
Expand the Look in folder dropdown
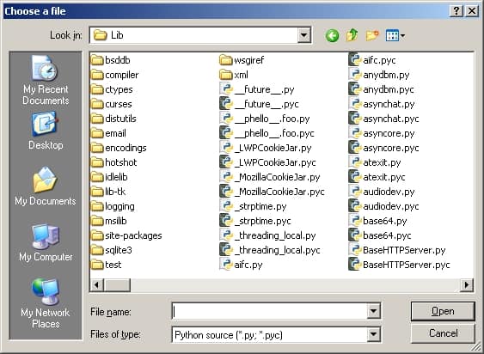303,35
